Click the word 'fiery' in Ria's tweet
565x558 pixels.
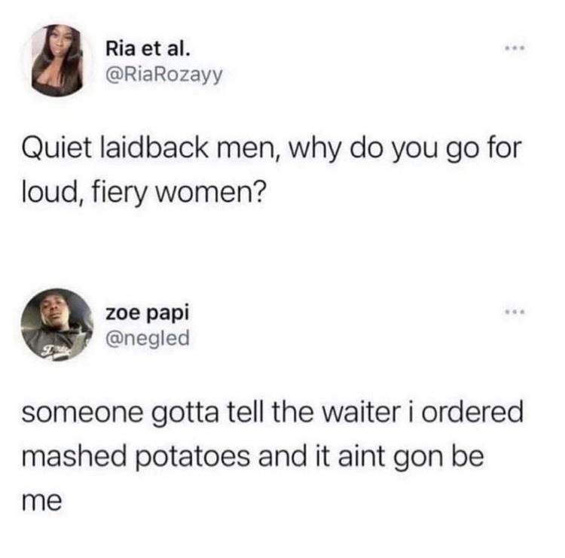[119, 192]
